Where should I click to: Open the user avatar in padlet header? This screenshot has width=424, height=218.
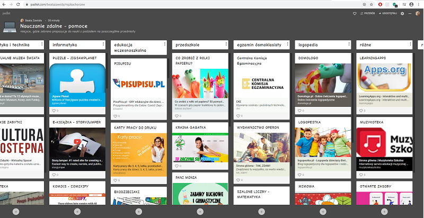pos(418,13)
